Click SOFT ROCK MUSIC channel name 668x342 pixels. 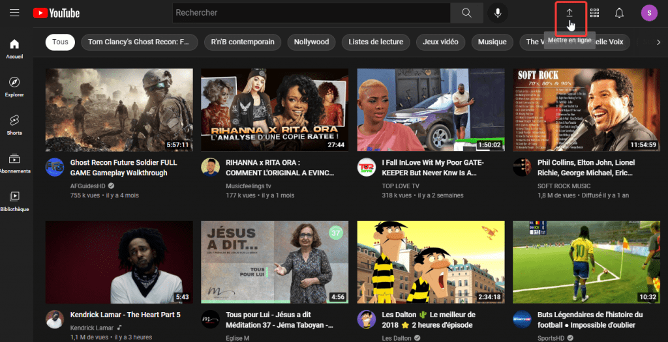[564, 186]
